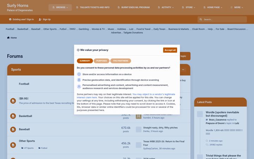Screen dimensions: 254x159
Task: Click Cloak Room in category bar
Action: click(198, 29)
